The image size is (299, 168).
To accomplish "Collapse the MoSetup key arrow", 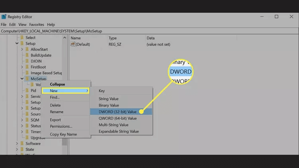I will click(22, 79).
